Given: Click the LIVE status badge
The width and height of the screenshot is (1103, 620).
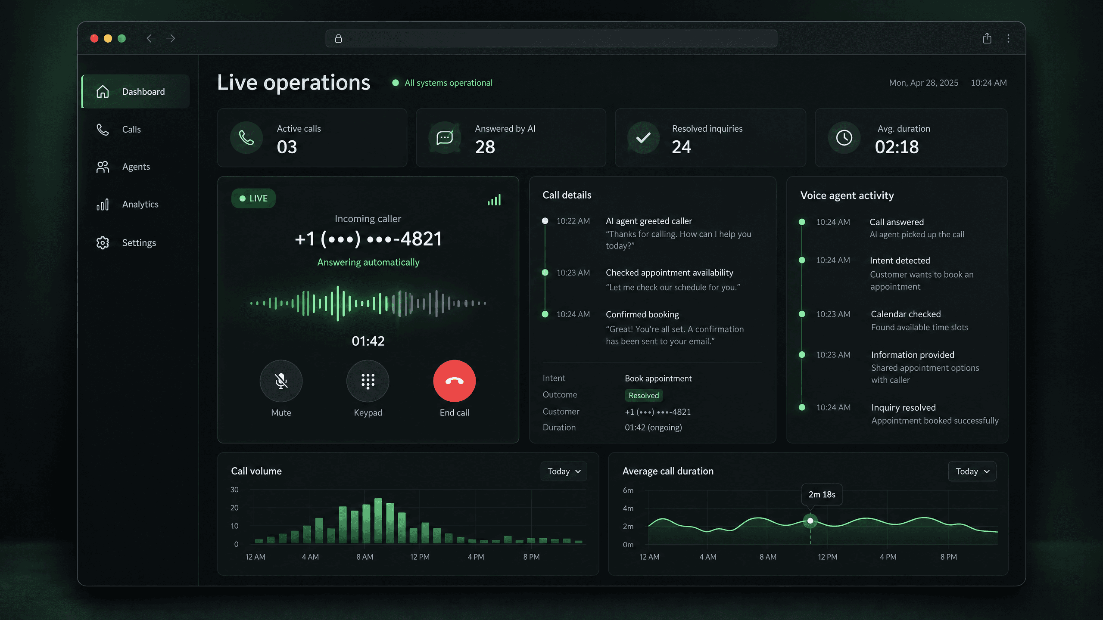Looking at the screenshot, I should coord(253,198).
